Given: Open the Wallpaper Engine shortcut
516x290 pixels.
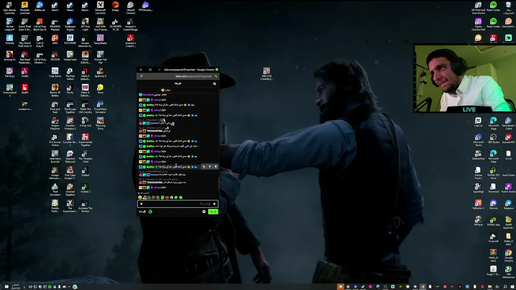Looking at the screenshot, I should [70, 25].
